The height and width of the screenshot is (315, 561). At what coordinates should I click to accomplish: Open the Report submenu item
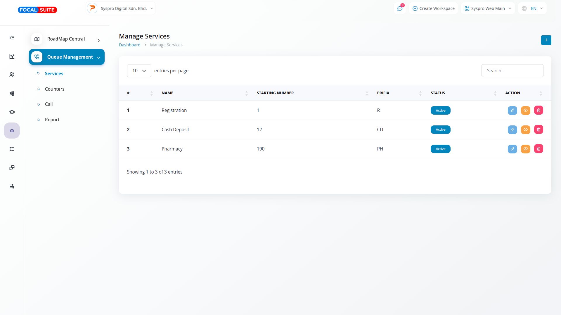[x=52, y=120]
